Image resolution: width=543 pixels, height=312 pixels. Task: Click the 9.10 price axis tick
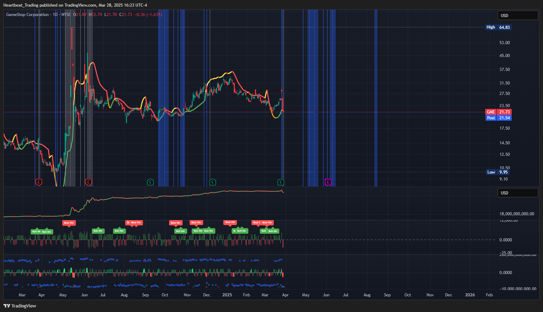tap(503, 179)
